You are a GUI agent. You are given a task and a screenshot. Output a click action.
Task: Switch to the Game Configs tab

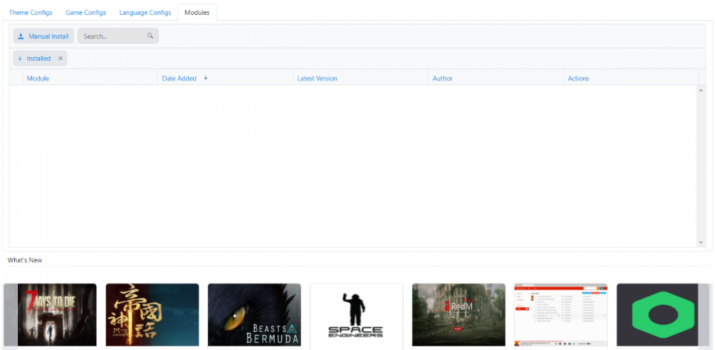(x=86, y=13)
